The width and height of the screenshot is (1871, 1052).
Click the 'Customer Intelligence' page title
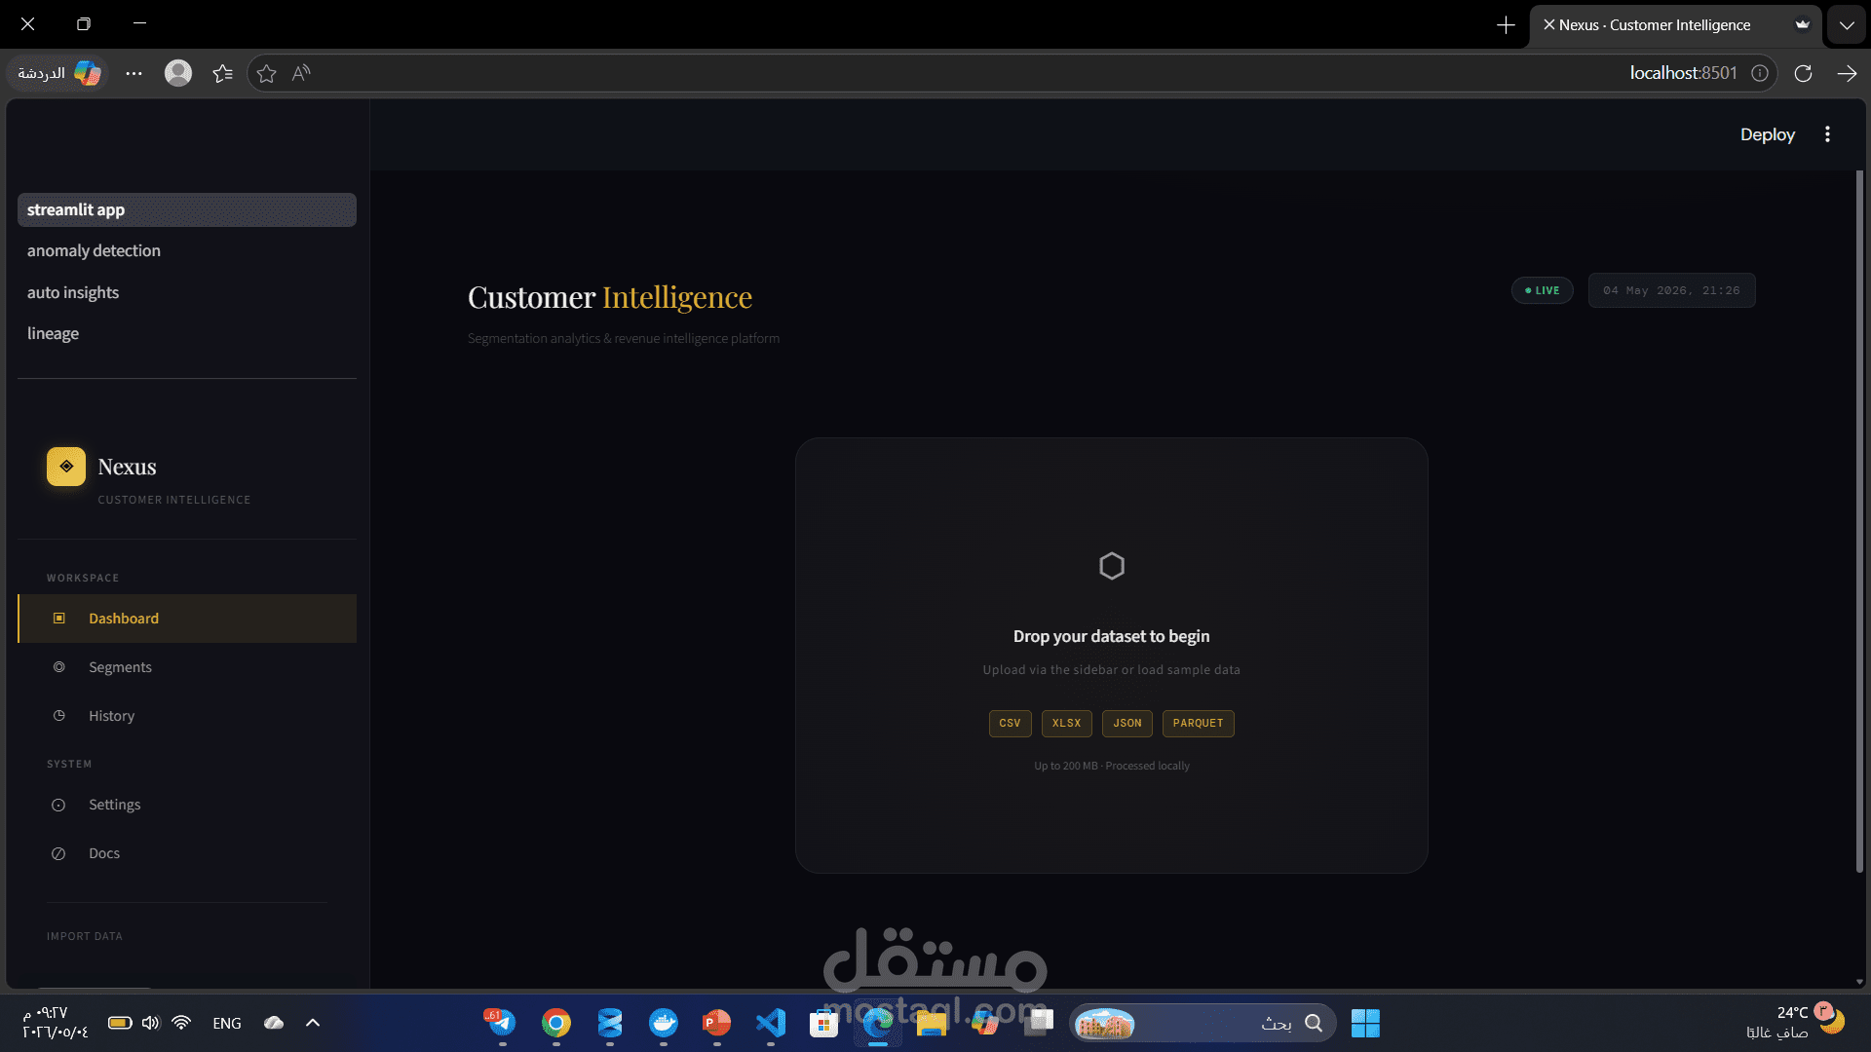point(610,297)
